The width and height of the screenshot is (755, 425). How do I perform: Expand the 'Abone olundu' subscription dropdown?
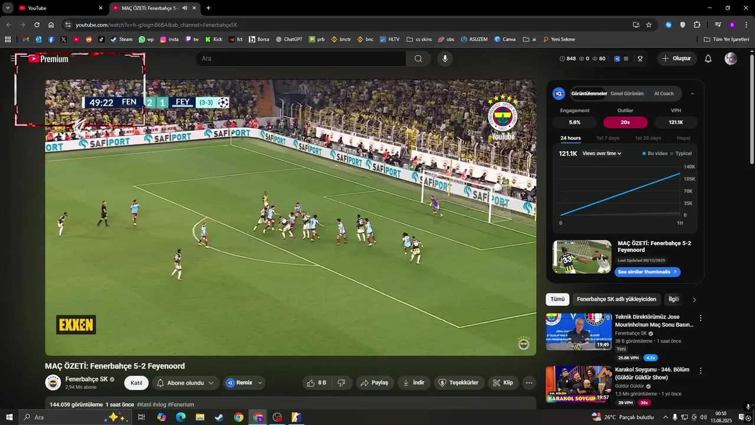[211, 382]
